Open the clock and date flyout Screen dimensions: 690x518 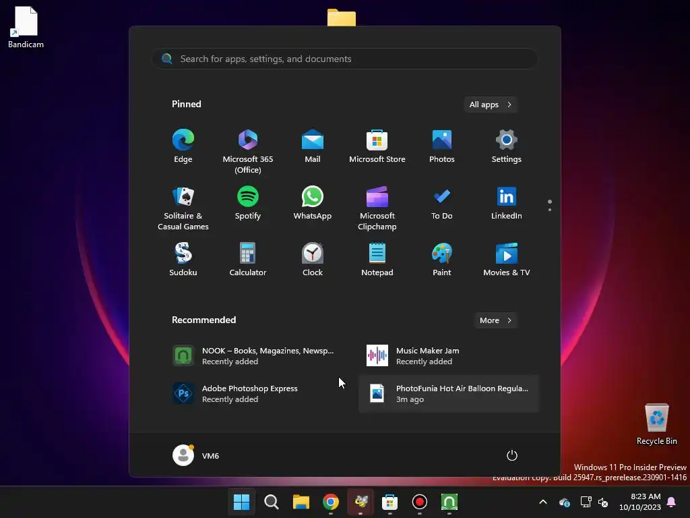click(640, 502)
